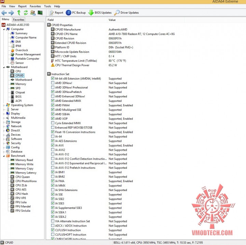The height and width of the screenshot is (245, 246).
Task: Click the HTC Temperature Limit row
Action: coord(88,61)
